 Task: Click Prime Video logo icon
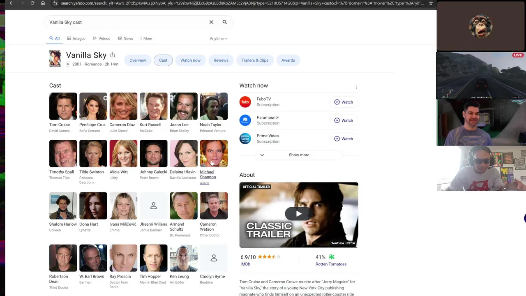point(245,139)
